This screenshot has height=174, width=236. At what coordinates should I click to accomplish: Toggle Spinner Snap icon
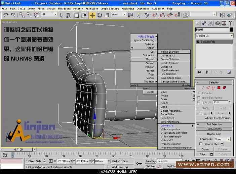click(x=178, y=15)
